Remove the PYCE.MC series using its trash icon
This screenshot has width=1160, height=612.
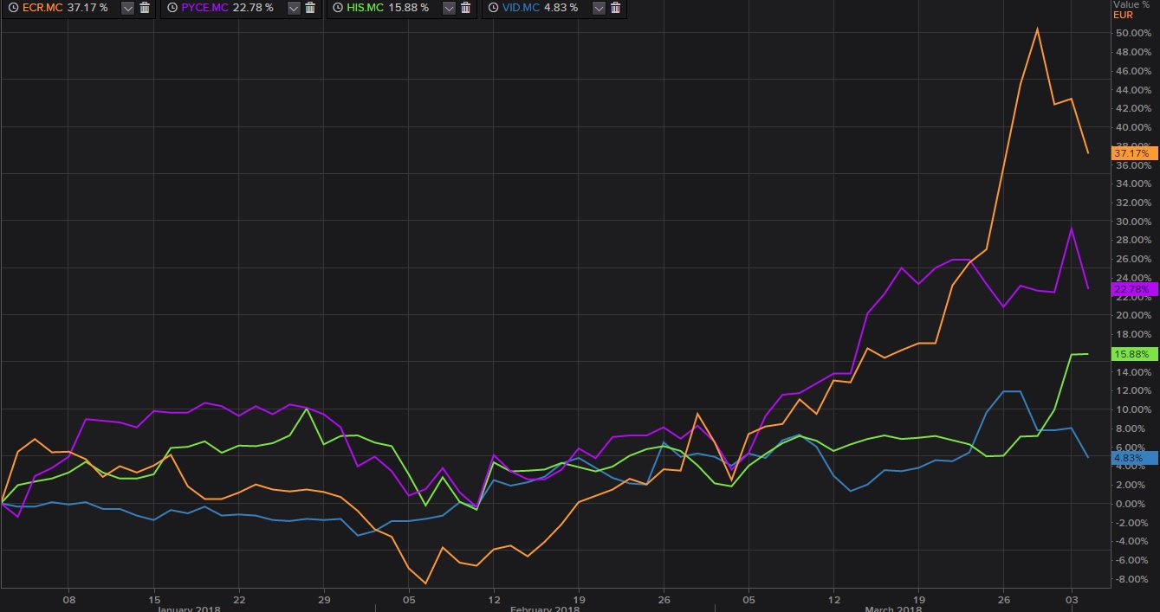pyautogui.click(x=310, y=8)
